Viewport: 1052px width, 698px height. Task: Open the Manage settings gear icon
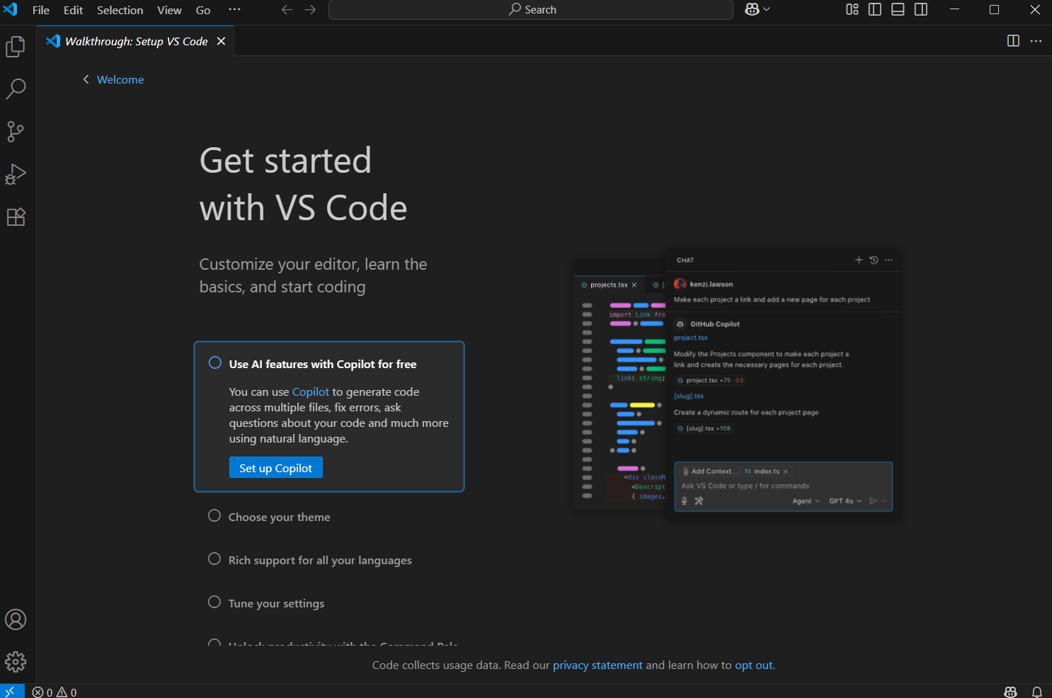(x=16, y=662)
